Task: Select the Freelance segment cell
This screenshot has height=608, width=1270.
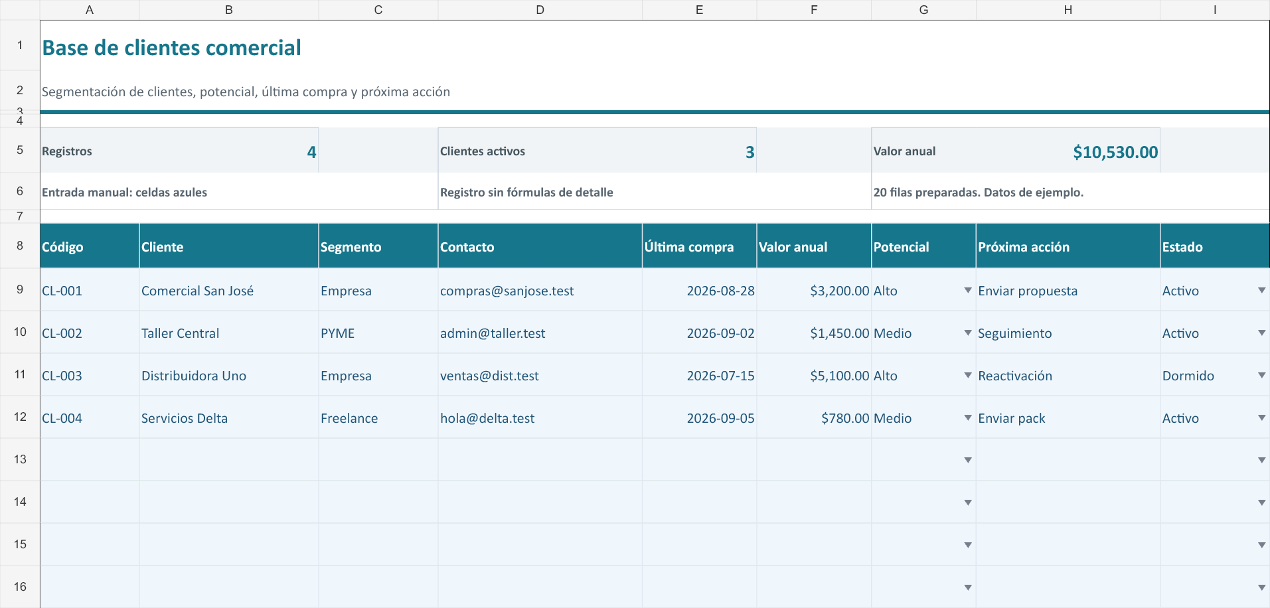Action: pos(378,418)
